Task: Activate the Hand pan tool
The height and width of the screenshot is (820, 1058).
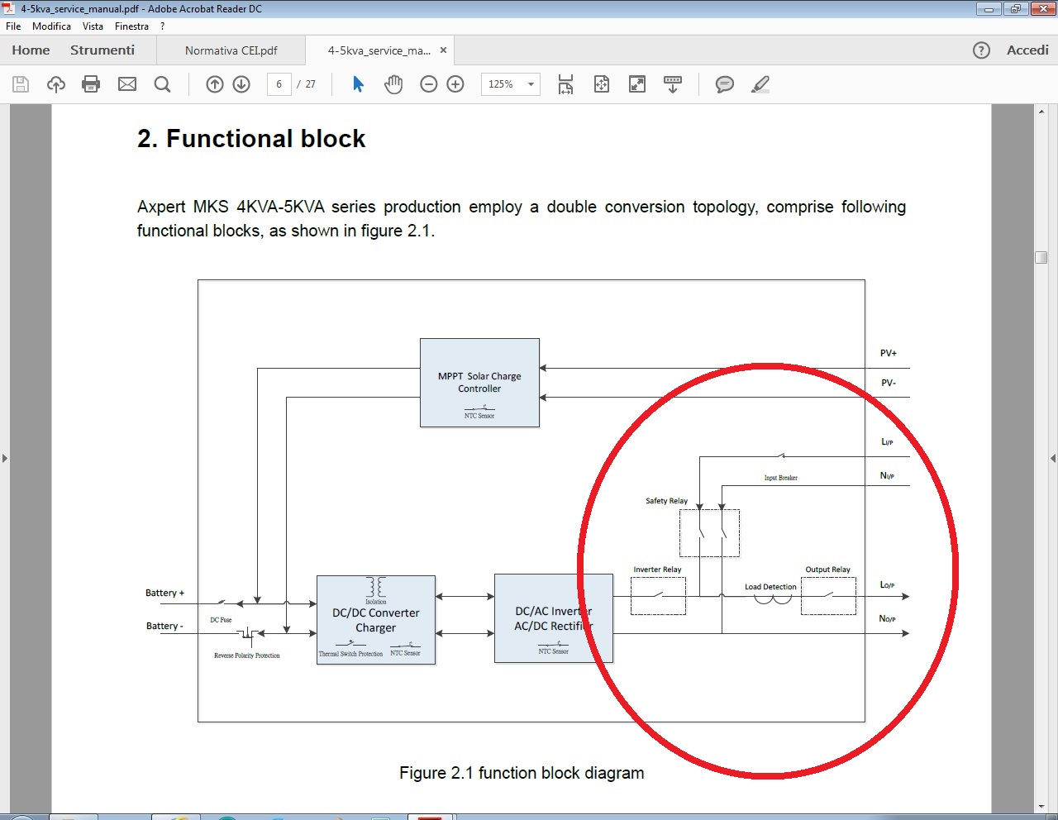Action: 393,84
